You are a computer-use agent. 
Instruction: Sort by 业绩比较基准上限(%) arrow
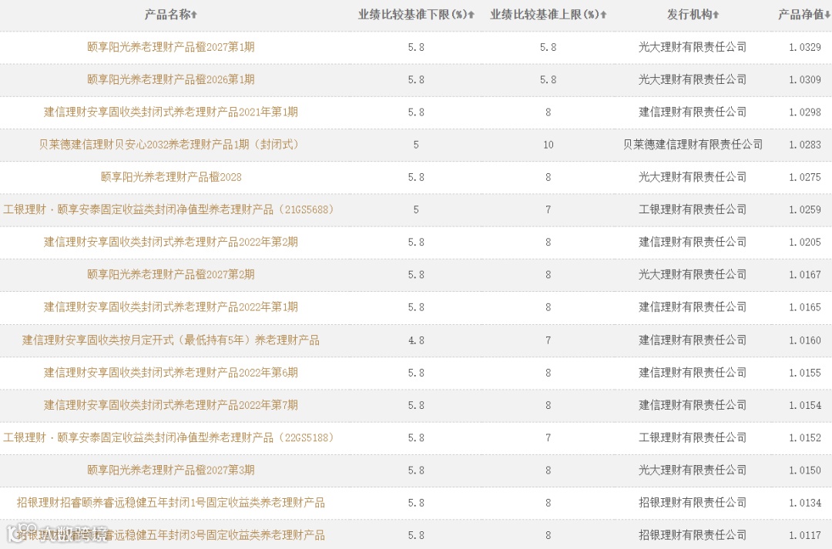[x=603, y=15]
